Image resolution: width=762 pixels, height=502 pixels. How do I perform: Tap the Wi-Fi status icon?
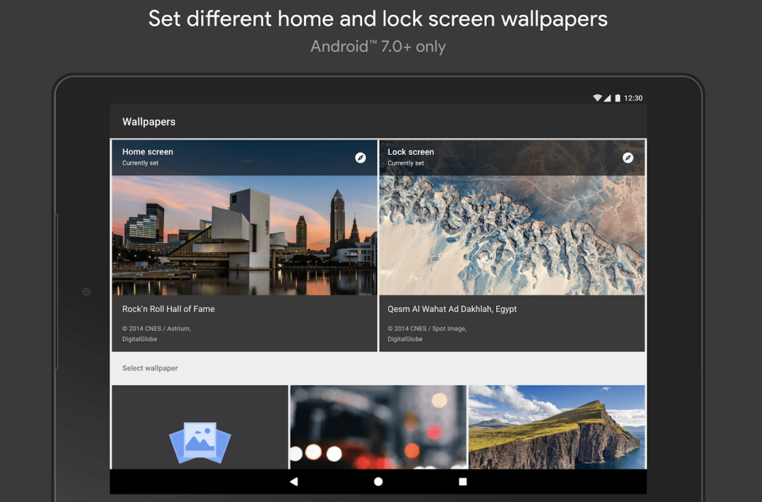[x=597, y=98]
